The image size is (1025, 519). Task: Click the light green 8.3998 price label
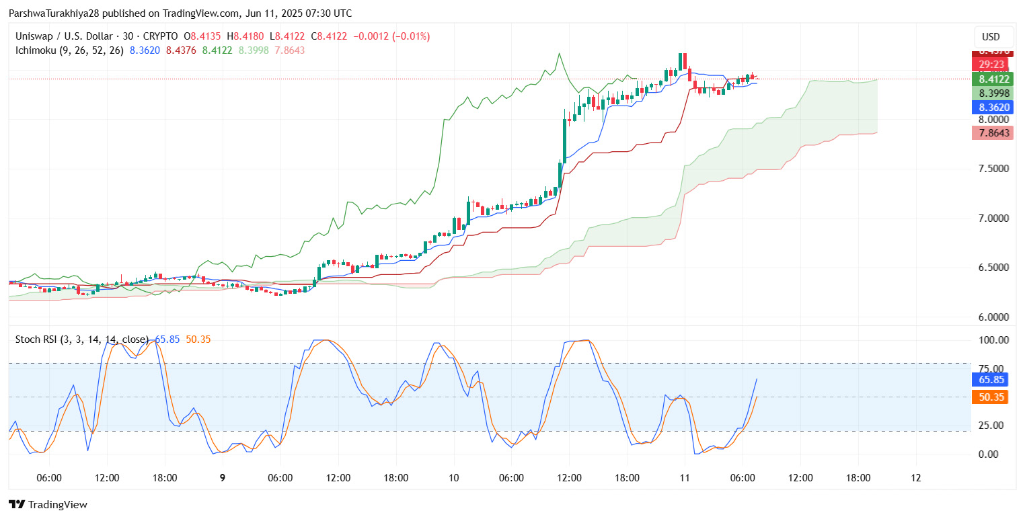tap(991, 93)
